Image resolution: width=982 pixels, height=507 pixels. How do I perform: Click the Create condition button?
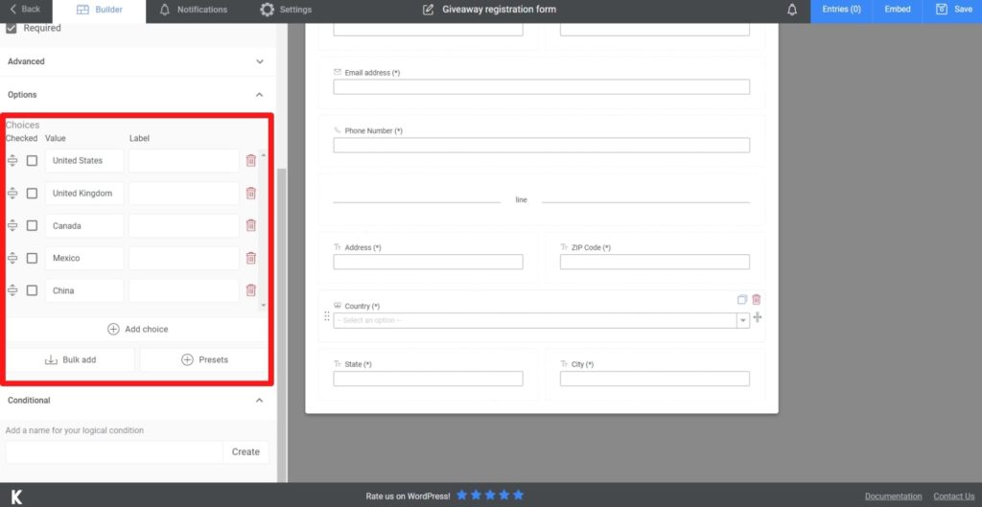[x=245, y=452]
